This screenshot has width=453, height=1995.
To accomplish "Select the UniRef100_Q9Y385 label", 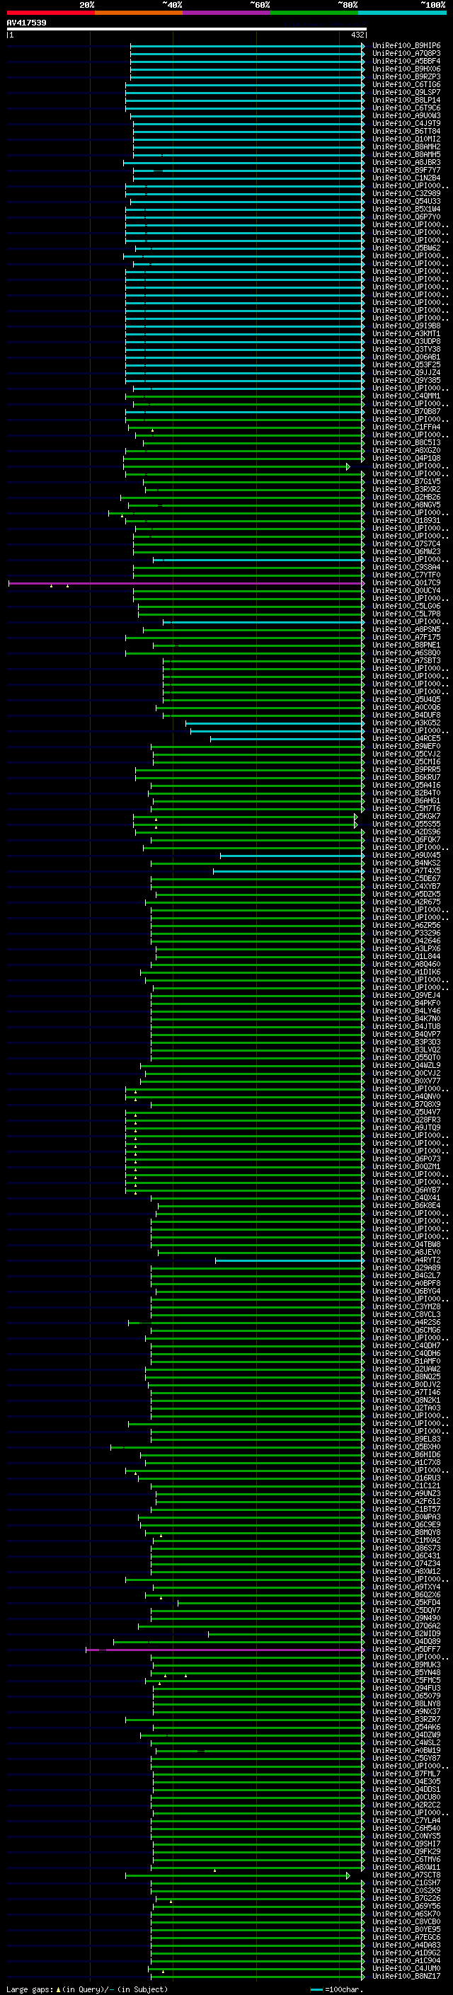I will click(x=406, y=380).
